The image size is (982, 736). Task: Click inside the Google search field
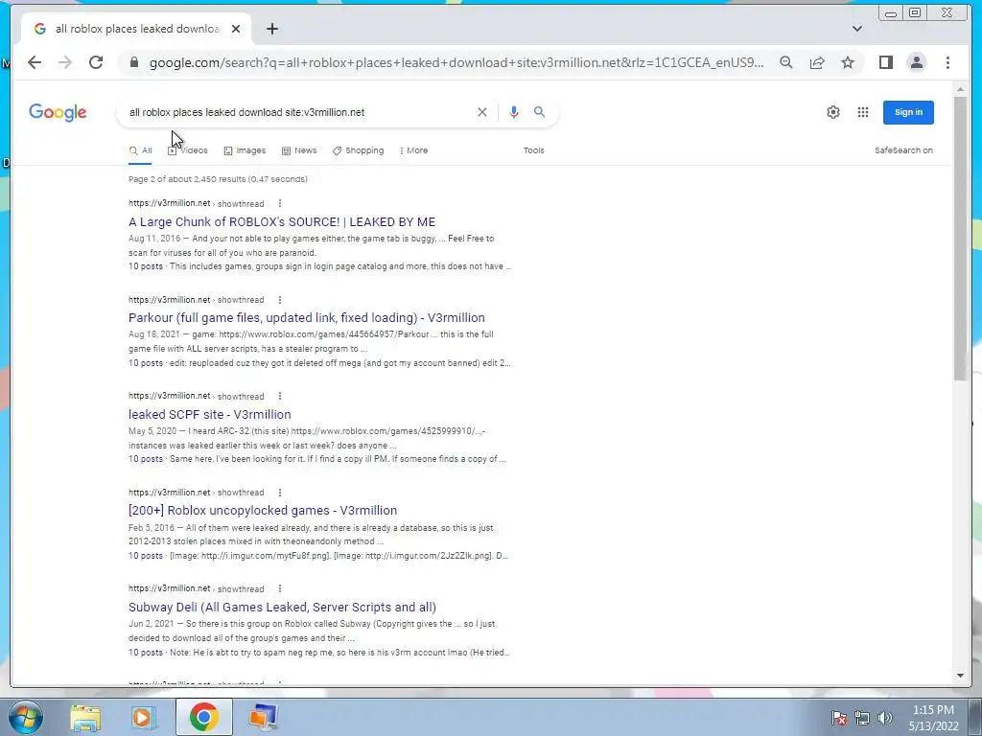click(x=294, y=112)
